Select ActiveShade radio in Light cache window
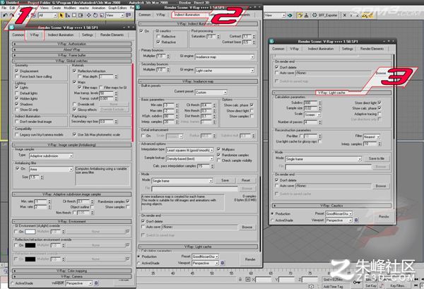 tap(272, 220)
